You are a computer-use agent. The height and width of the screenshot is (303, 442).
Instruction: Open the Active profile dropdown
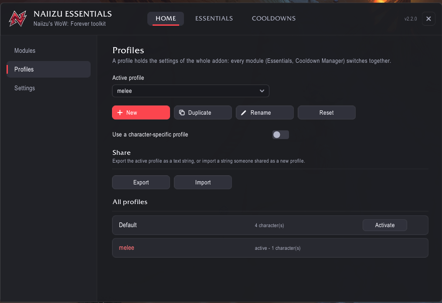(190, 91)
